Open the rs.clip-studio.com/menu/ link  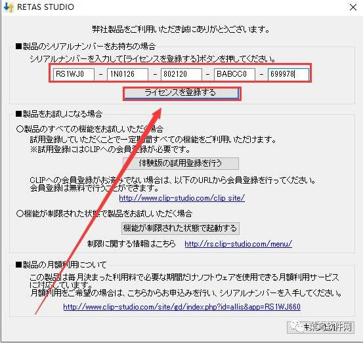238,244
